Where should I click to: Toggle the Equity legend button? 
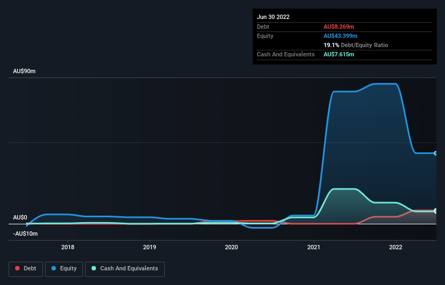64,269
